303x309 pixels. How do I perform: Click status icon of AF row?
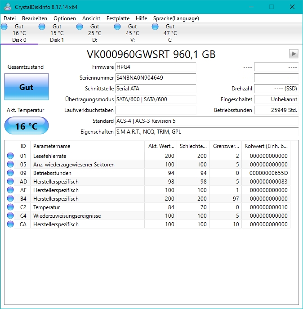coord(10,190)
